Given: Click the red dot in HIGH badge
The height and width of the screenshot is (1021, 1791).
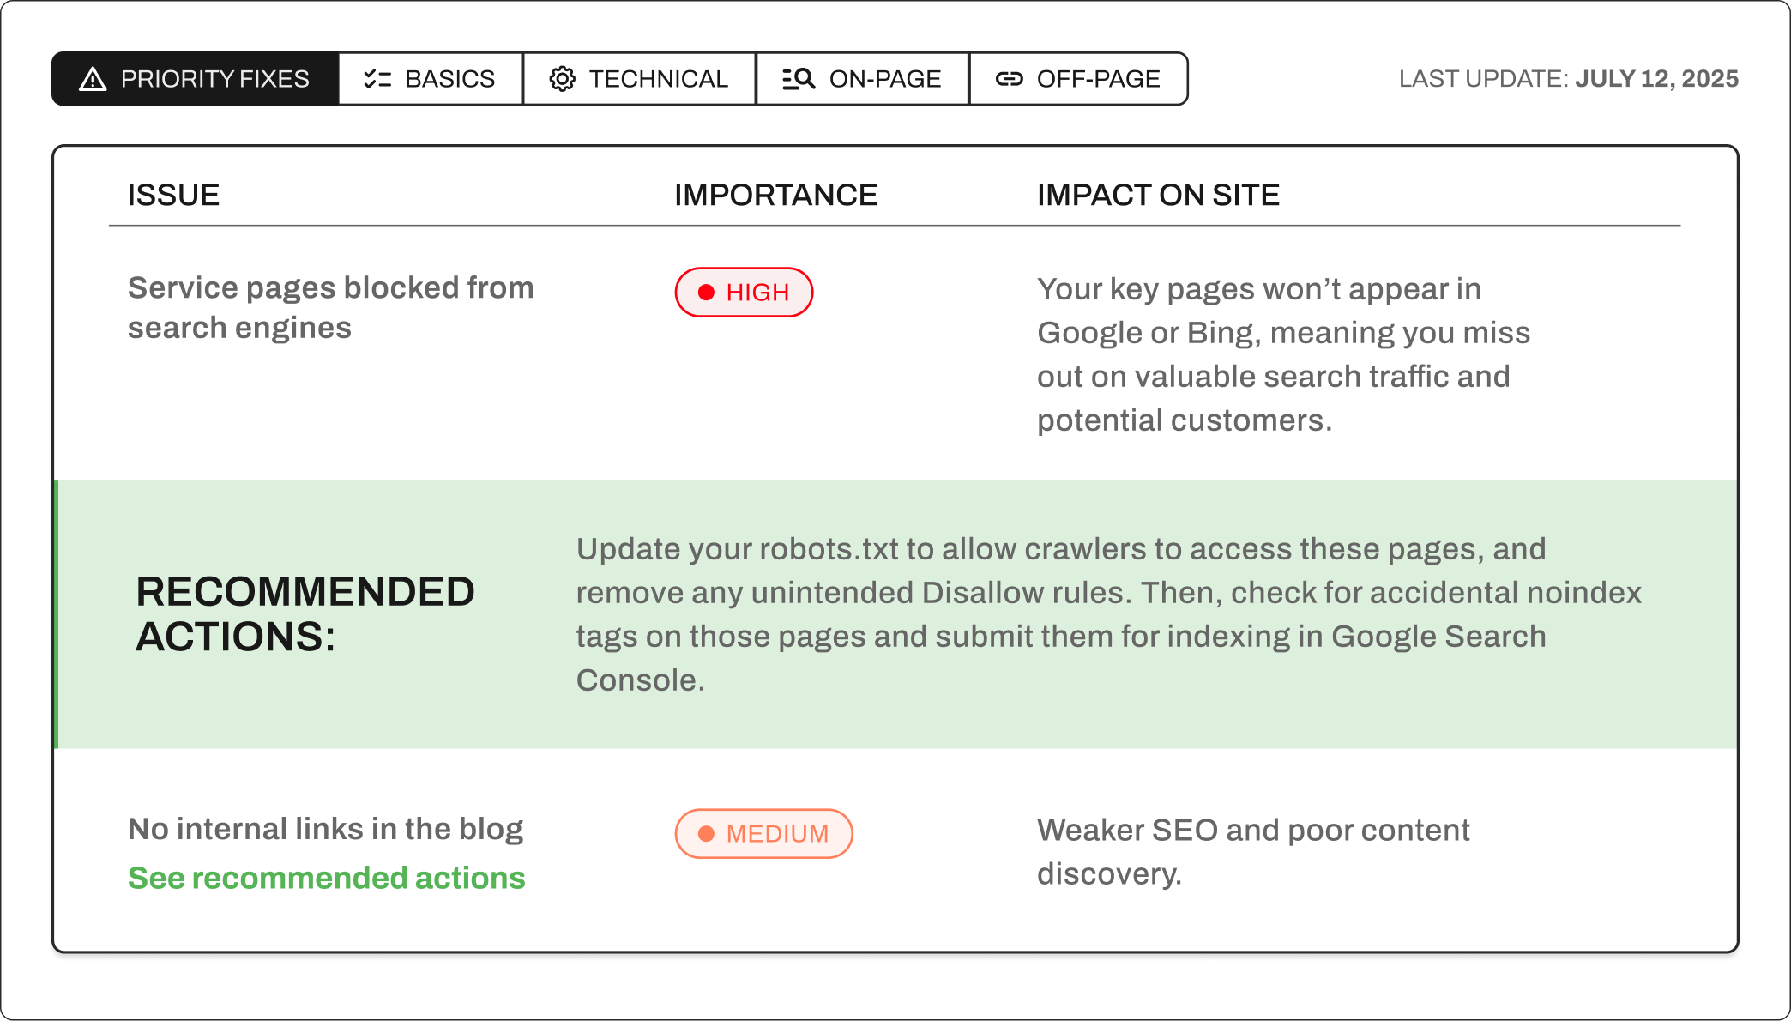Looking at the screenshot, I should point(706,293).
